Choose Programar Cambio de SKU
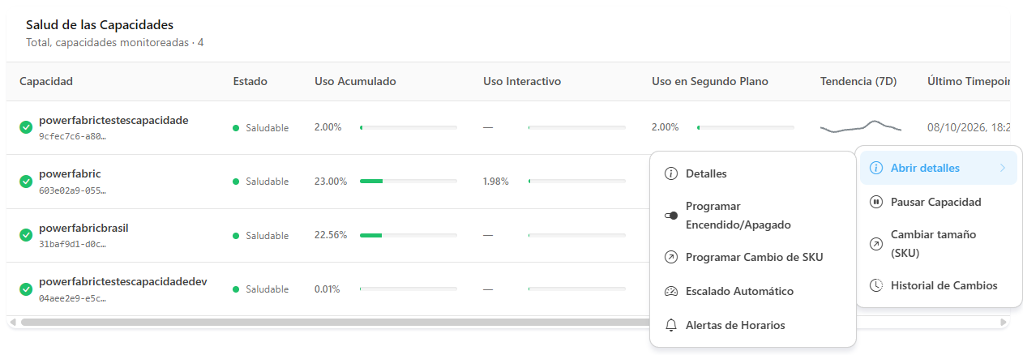1023x355 pixels. pos(753,257)
